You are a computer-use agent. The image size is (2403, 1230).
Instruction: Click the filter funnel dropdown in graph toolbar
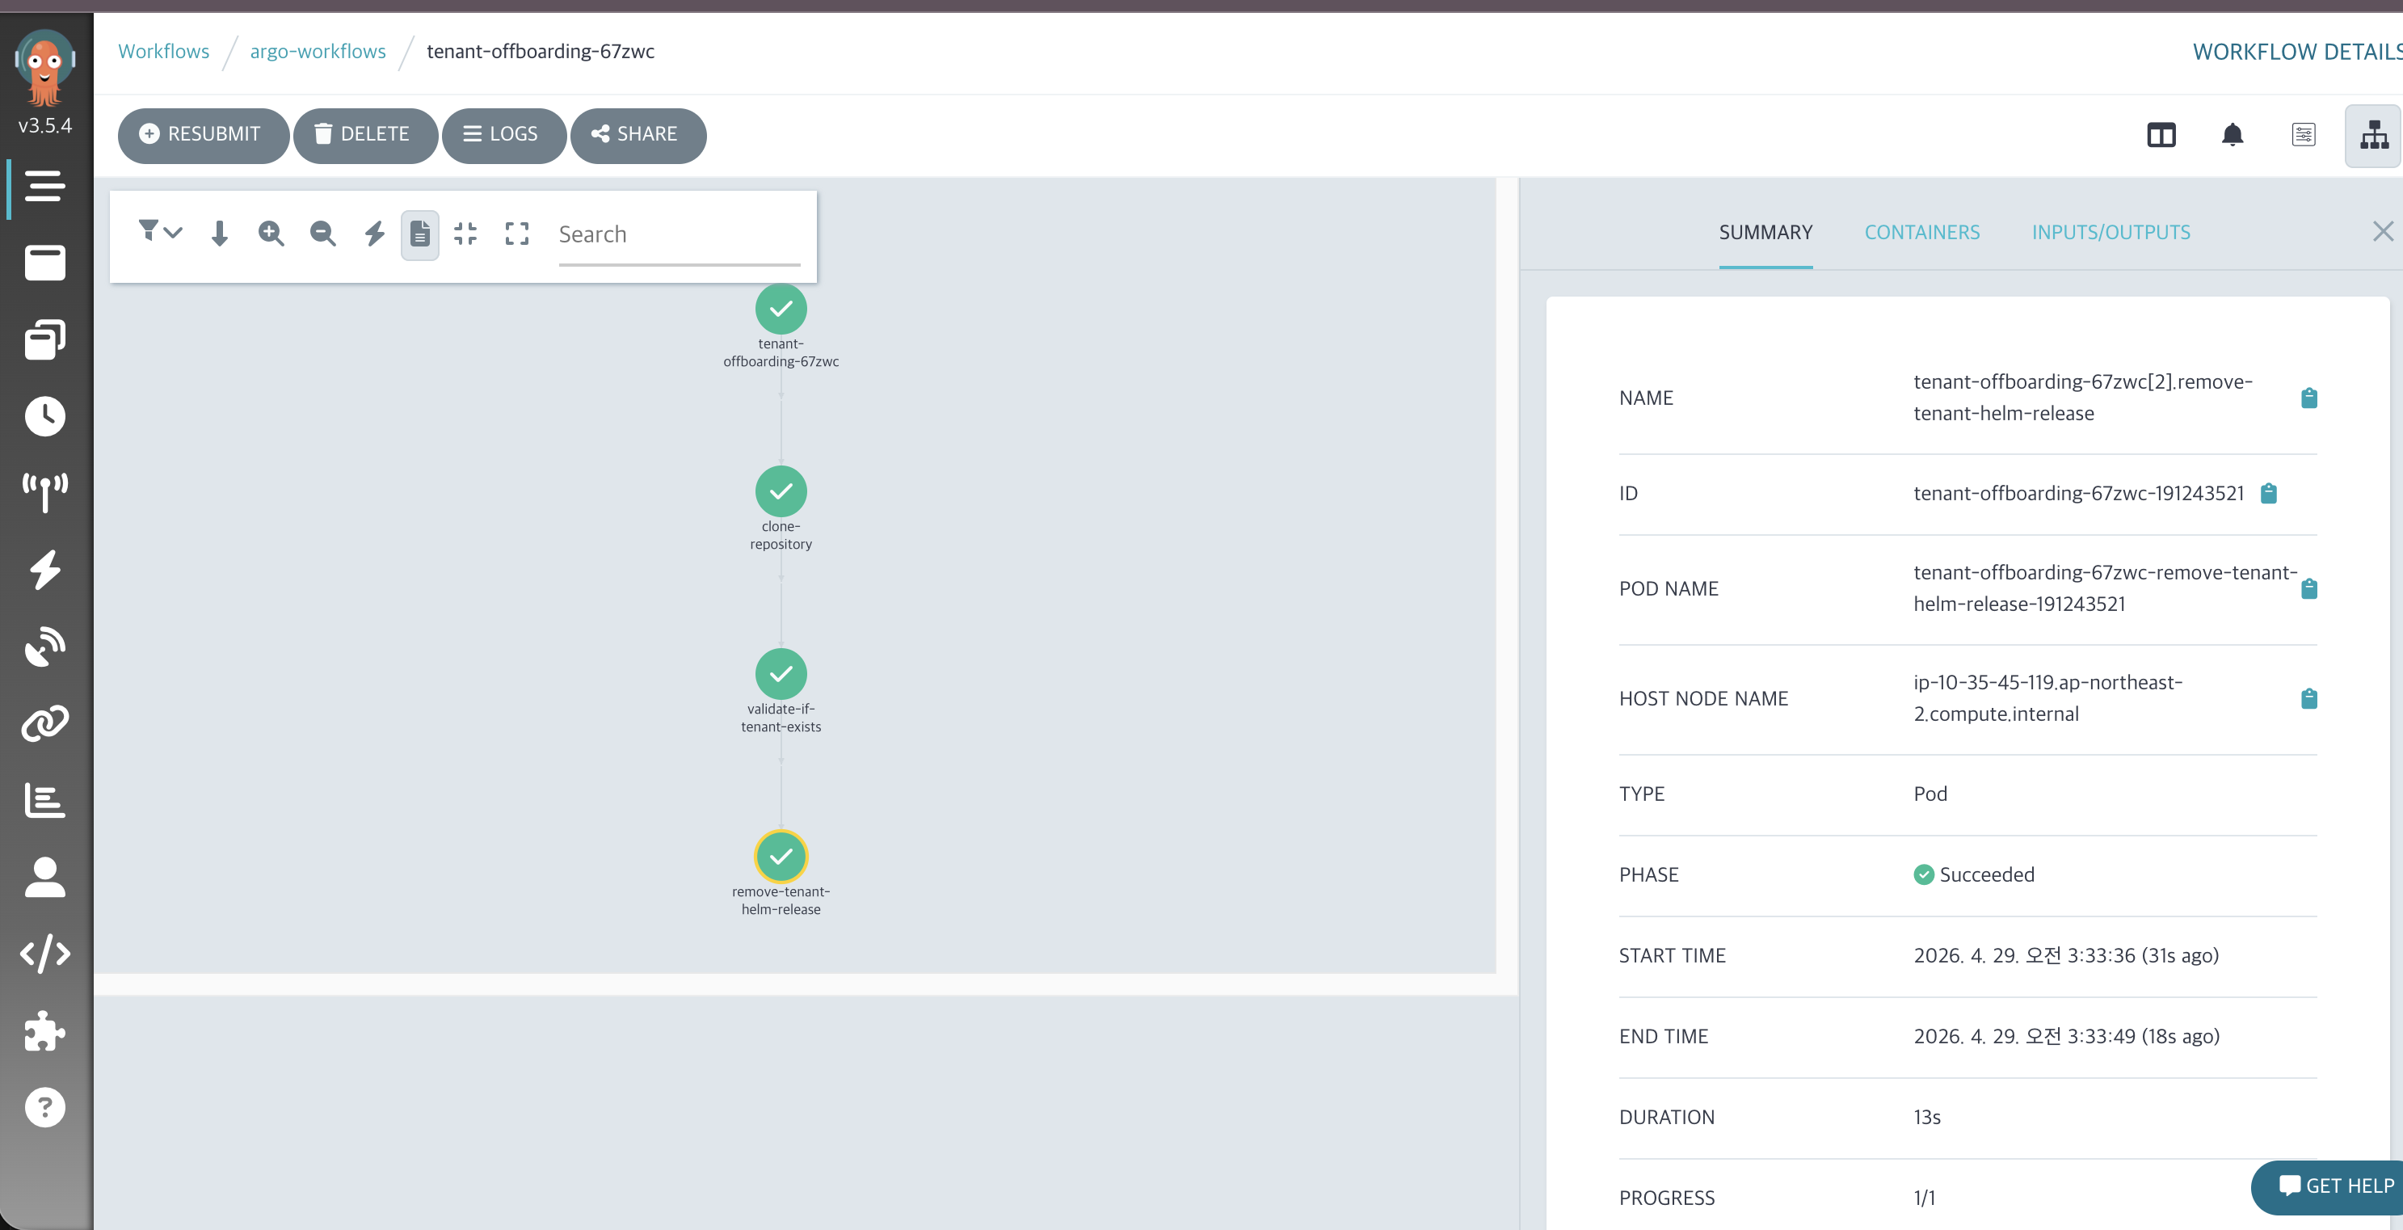[158, 231]
